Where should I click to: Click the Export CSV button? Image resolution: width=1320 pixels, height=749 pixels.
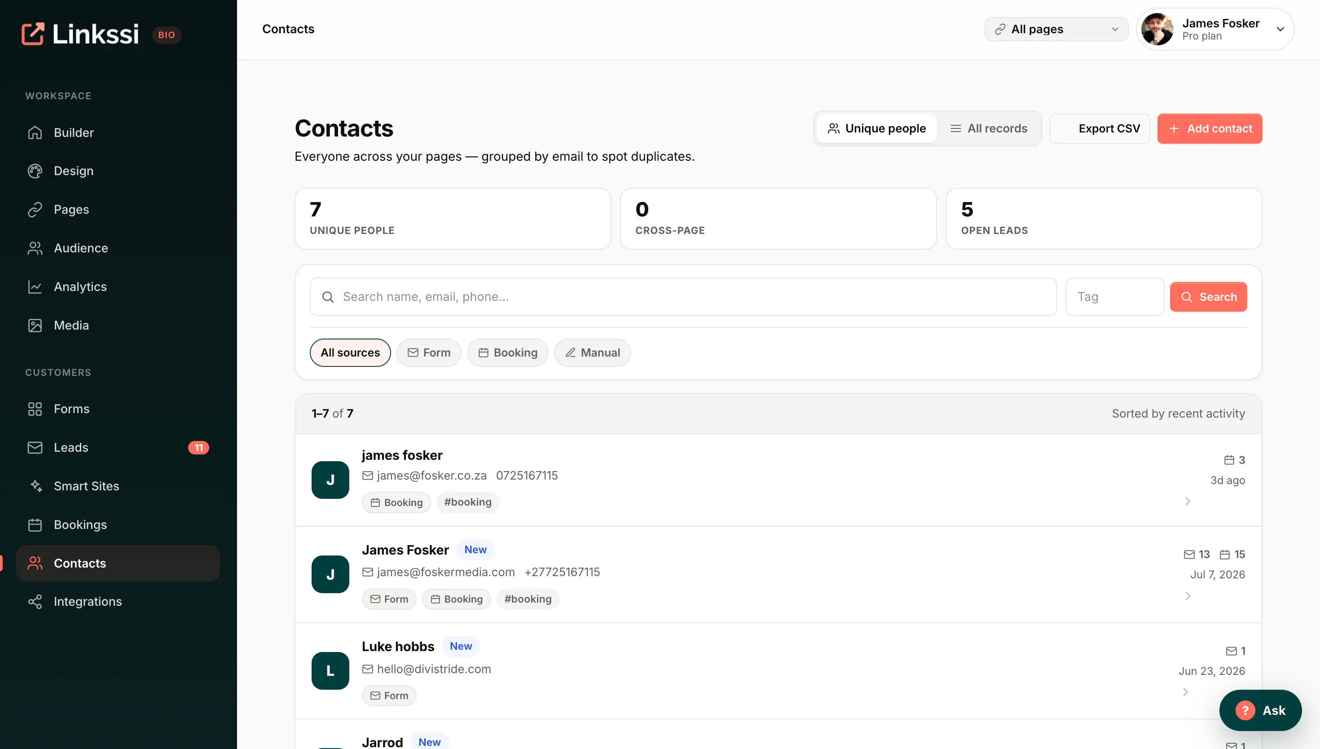point(1100,128)
